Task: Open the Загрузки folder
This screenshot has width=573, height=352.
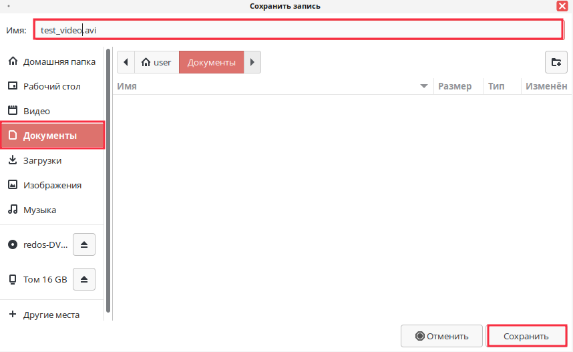Action: pos(42,160)
